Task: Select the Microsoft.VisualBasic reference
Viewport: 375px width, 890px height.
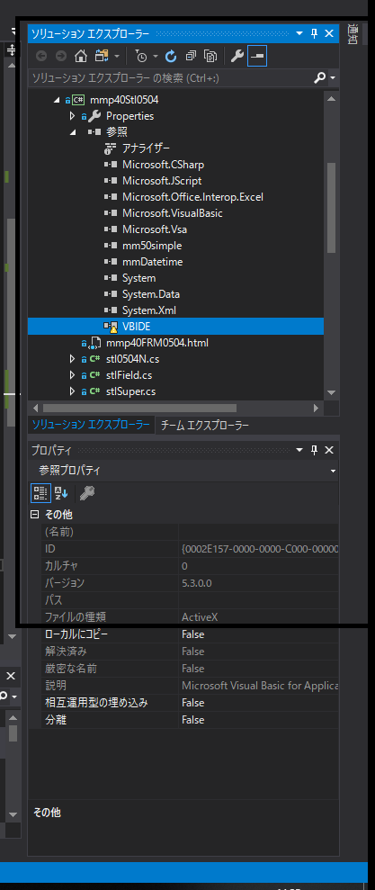Action: 173,213
